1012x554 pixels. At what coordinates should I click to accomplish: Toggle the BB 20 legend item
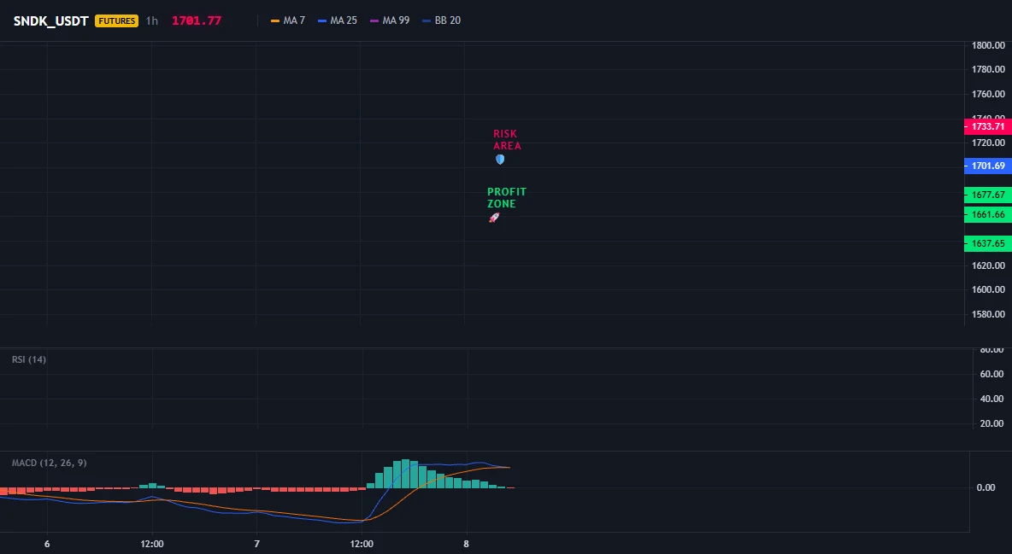(x=441, y=20)
